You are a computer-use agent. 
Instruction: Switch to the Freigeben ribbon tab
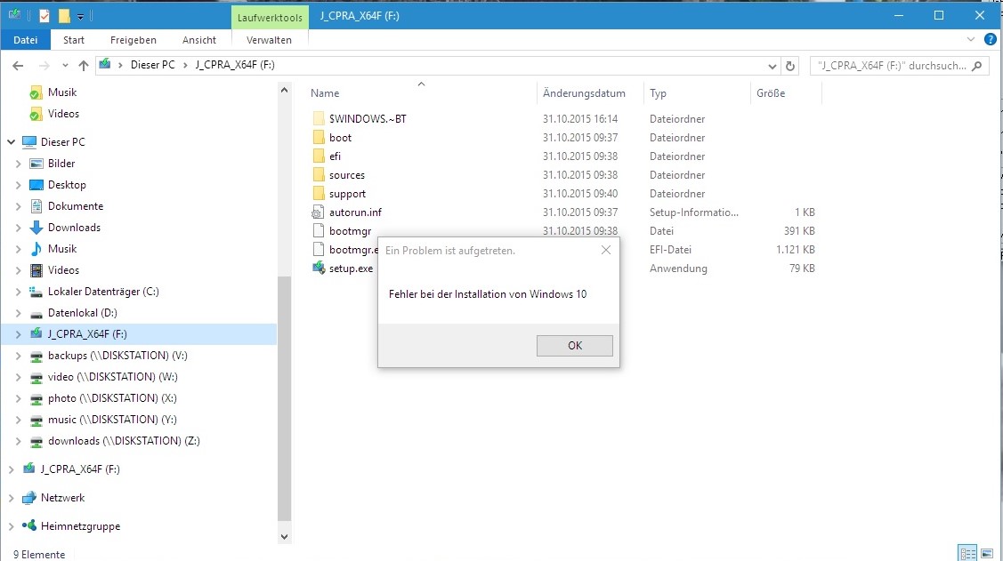133,40
